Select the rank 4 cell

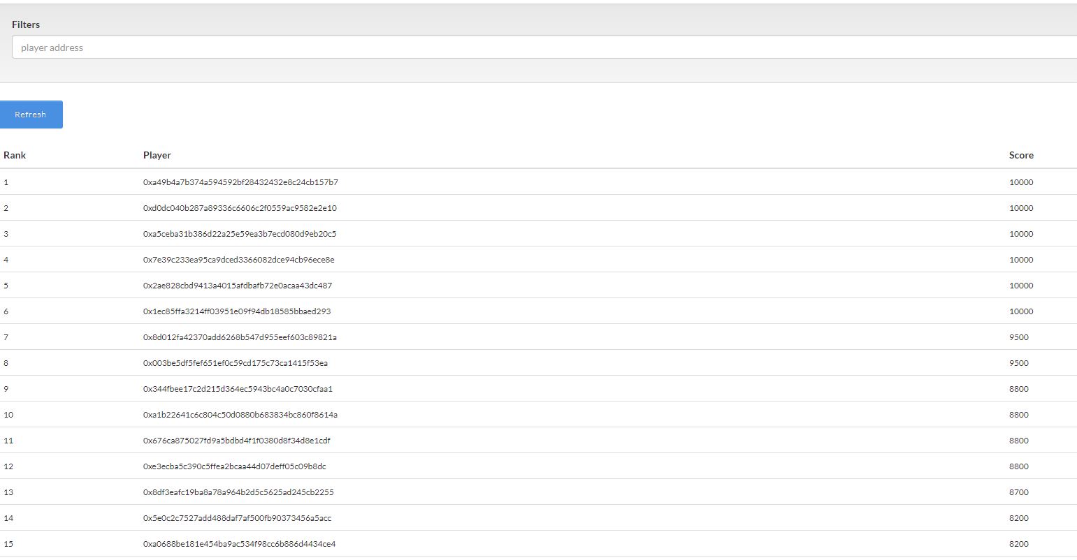tap(6, 260)
